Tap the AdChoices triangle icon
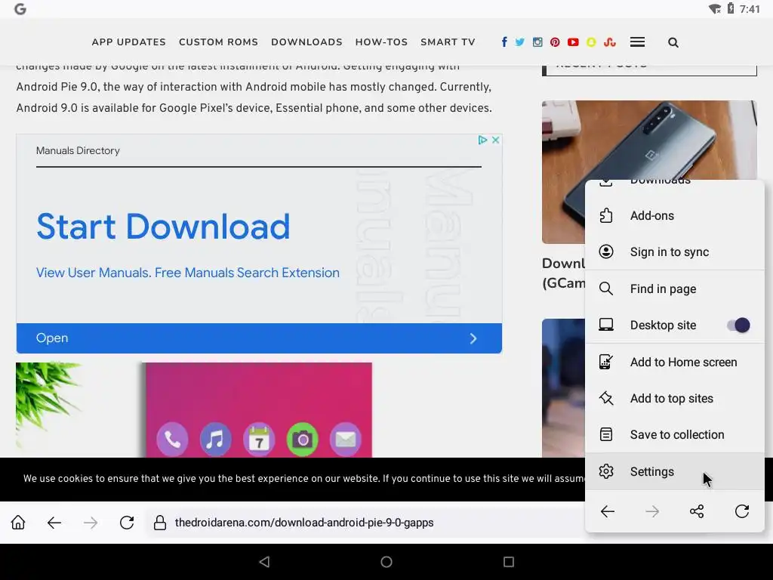773x580 pixels. point(482,140)
